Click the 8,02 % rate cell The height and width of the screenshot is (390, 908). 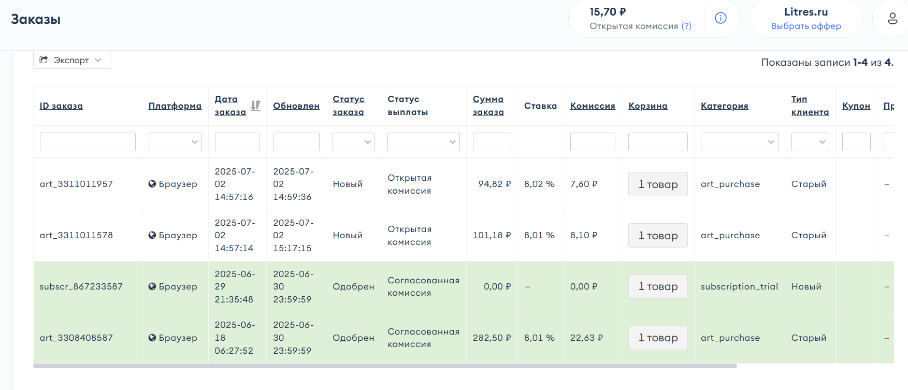[x=539, y=184]
